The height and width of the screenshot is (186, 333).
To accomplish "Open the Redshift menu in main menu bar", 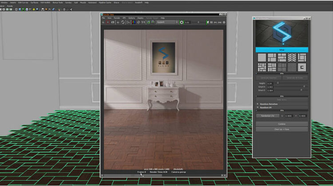I will (139, 3).
